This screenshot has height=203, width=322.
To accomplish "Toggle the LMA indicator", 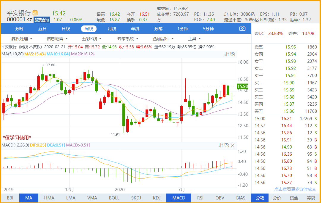I will tap(71, 198).
